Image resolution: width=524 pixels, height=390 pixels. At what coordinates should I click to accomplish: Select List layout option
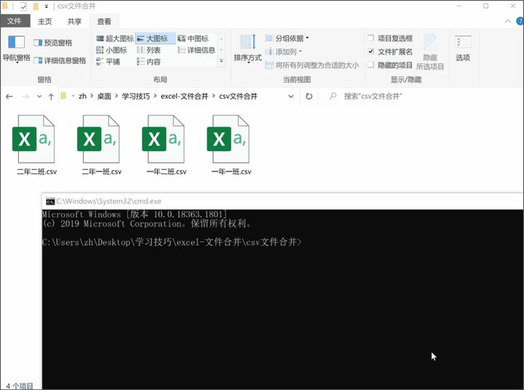tap(149, 50)
